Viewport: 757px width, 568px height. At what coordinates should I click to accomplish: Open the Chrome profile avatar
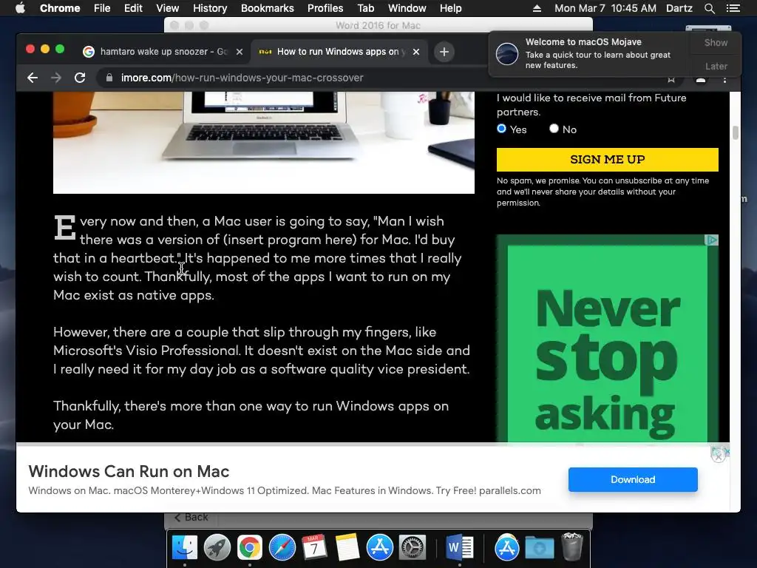(701, 78)
